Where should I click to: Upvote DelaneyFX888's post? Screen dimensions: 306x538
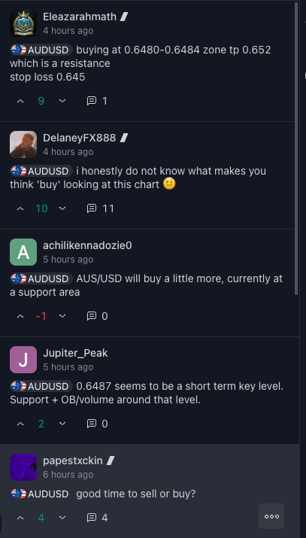pos(20,208)
